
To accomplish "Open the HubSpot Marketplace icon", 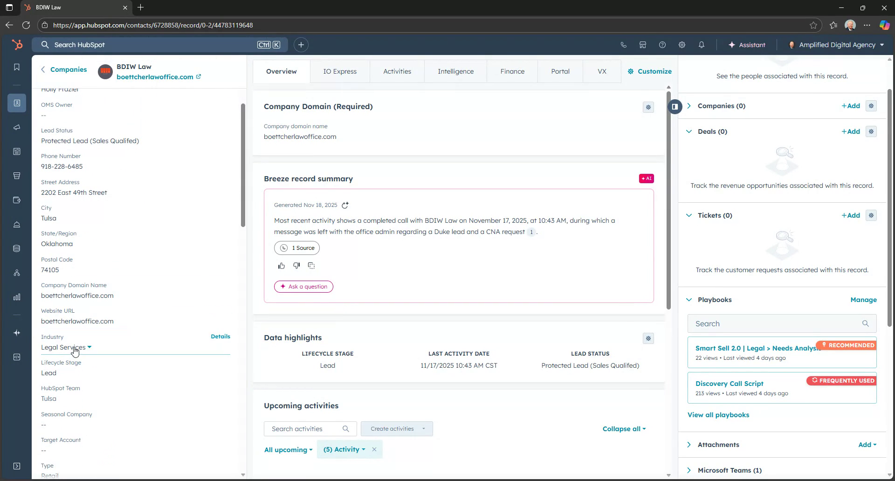I will 643,44.
